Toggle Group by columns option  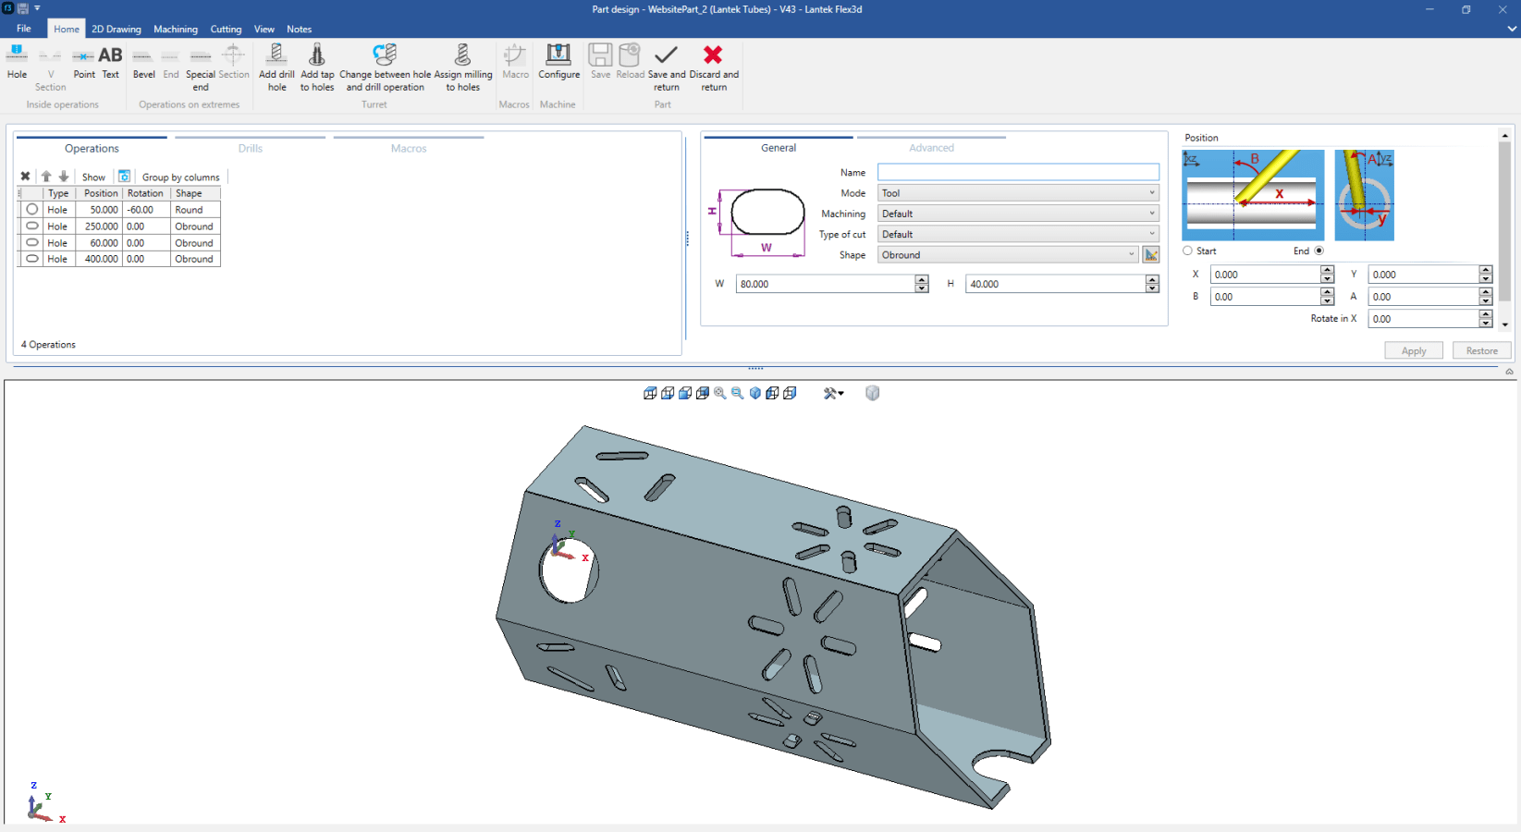click(x=180, y=177)
